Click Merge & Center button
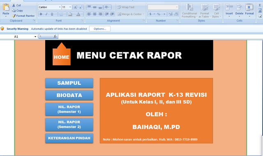This screenshot has height=156, width=263. tap(129, 14)
